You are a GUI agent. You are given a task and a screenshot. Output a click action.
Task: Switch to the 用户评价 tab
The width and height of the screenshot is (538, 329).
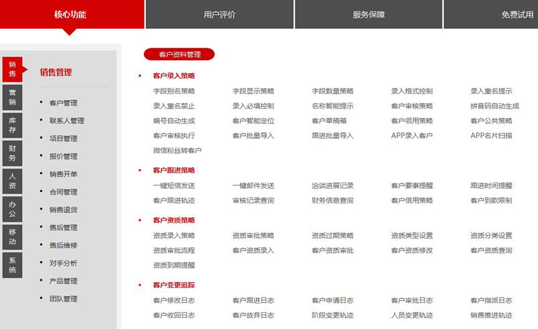click(219, 14)
